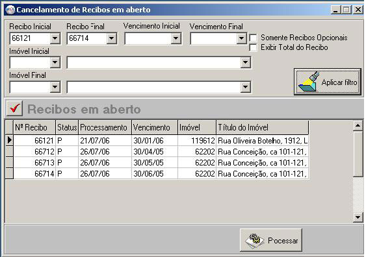Click the application icon in the title bar
Screen dimensions: 366x257
pos(10,10)
